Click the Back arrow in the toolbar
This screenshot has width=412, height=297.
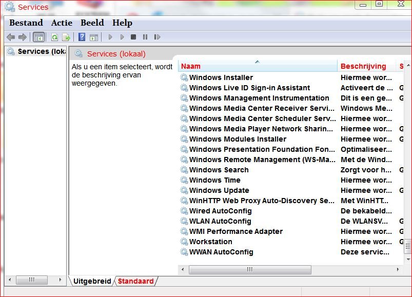click(x=11, y=37)
